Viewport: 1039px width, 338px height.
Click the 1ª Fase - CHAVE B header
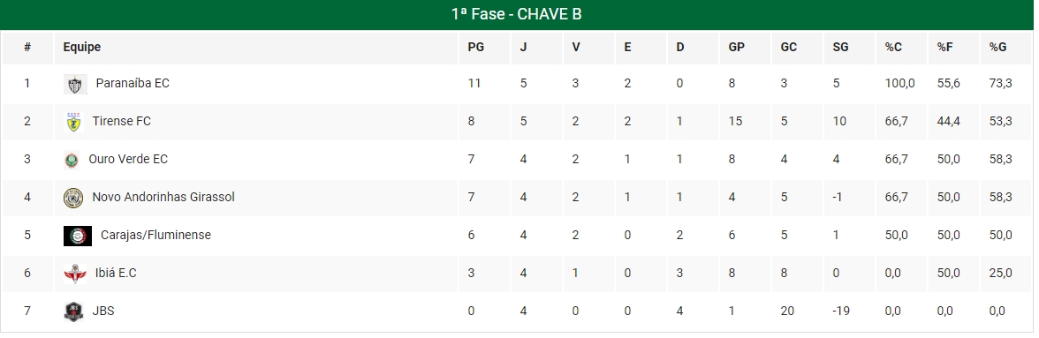coord(517,14)
